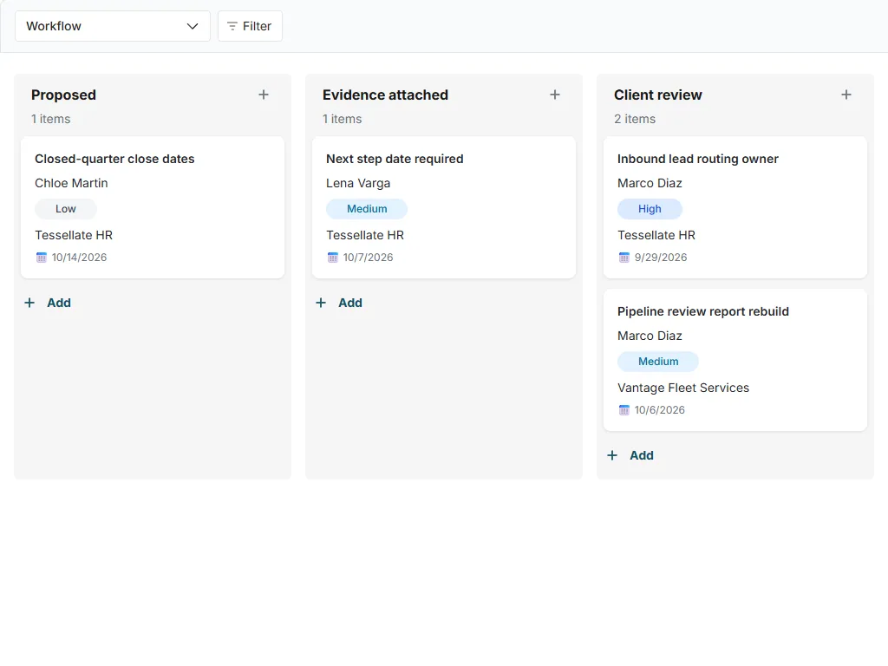Click calendar icon beside 9/29/2026
The height and width of the screenshot is (666, 888).
point(624,258)
